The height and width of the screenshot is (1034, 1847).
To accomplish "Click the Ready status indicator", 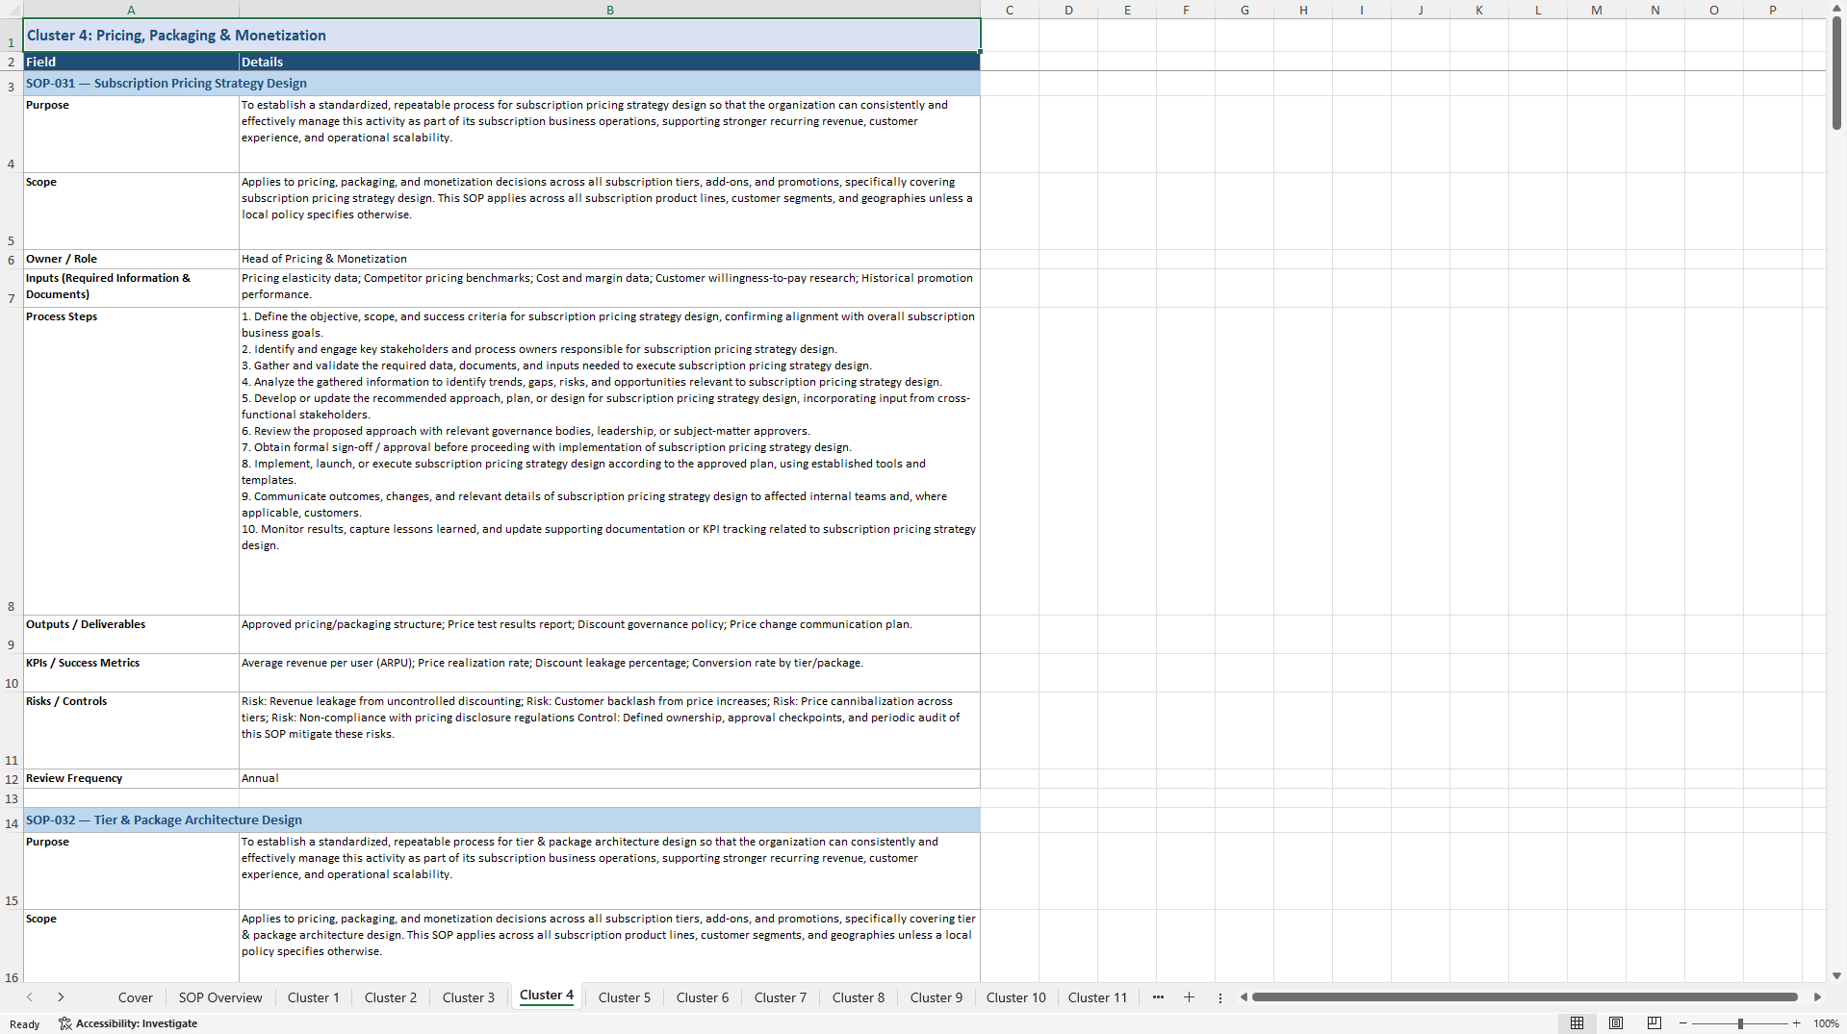I will [x=25, y=1024].
